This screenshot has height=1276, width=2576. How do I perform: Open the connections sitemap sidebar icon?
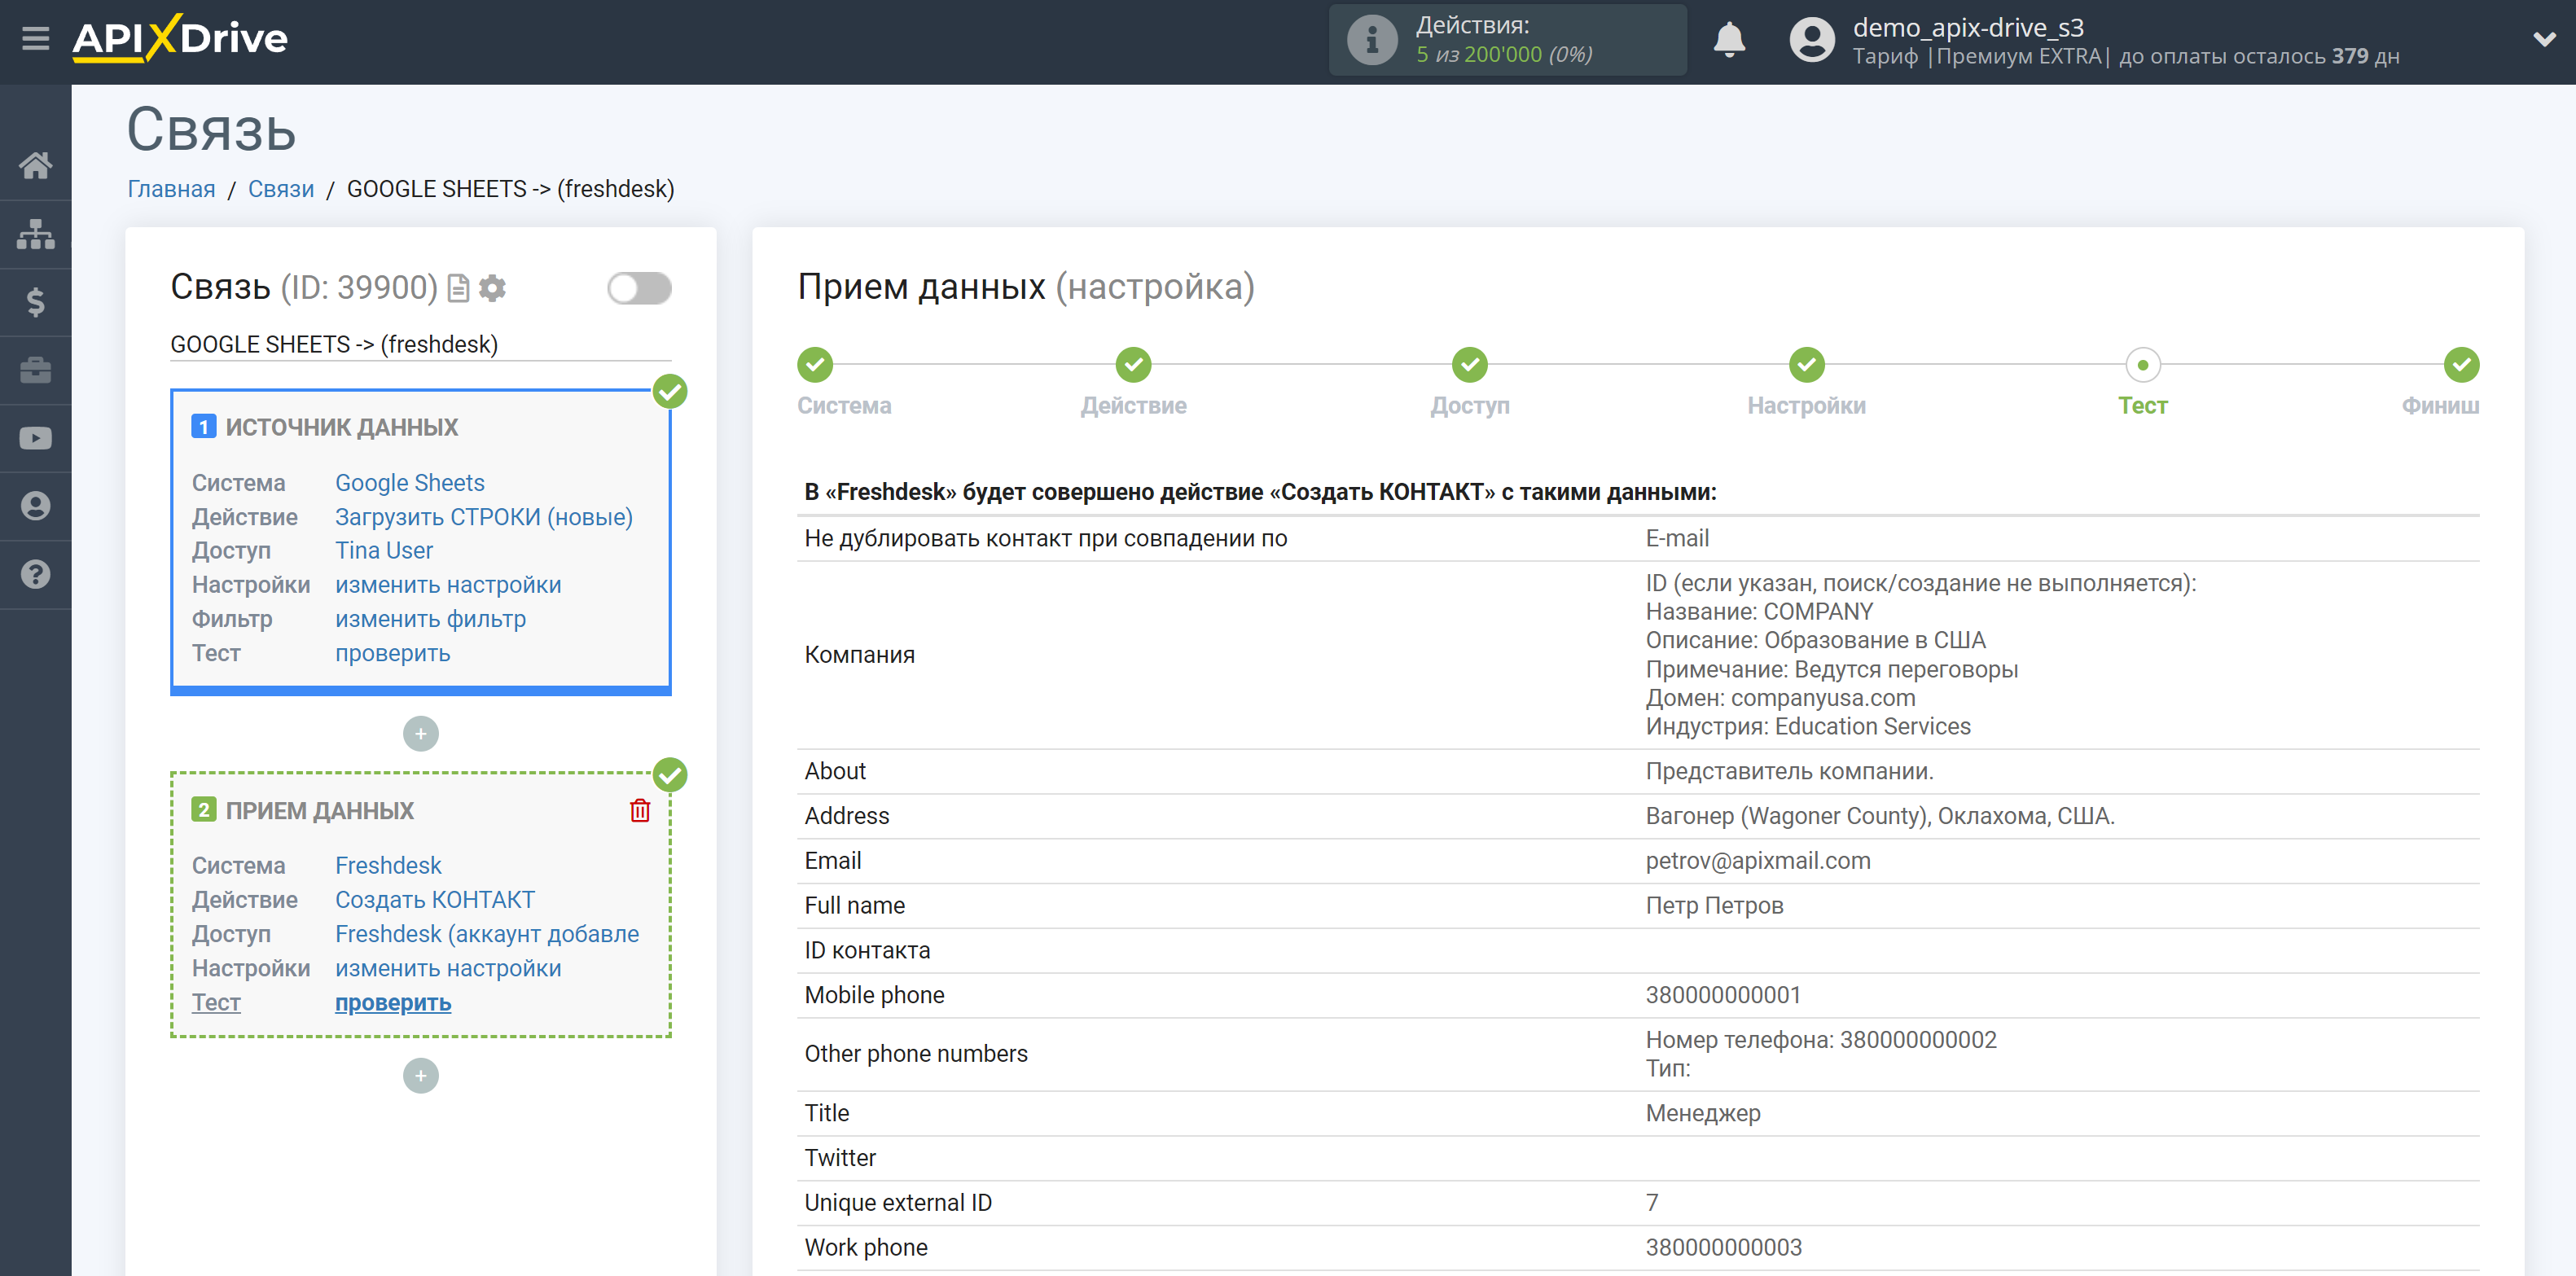pos(36,234)
